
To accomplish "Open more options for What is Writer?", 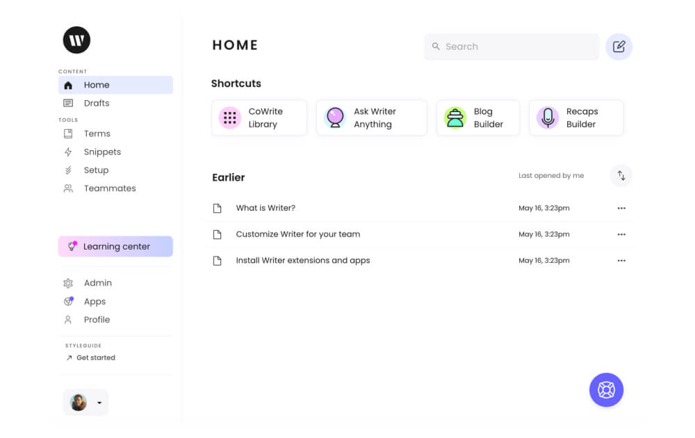I will pos(621,208).
